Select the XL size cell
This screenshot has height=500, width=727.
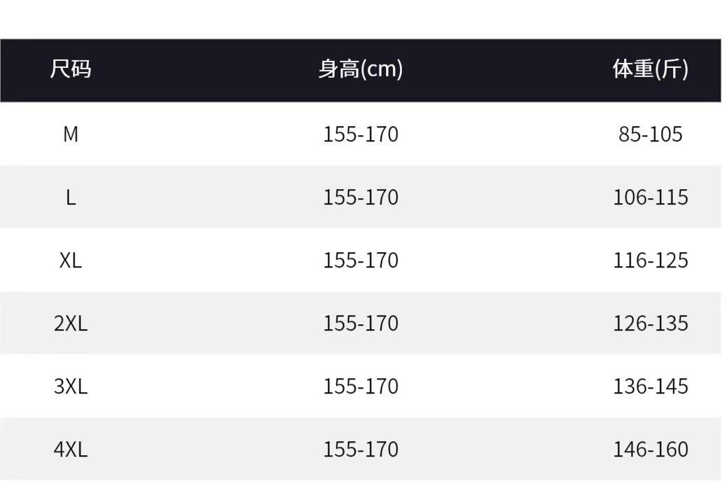point(70,260)
